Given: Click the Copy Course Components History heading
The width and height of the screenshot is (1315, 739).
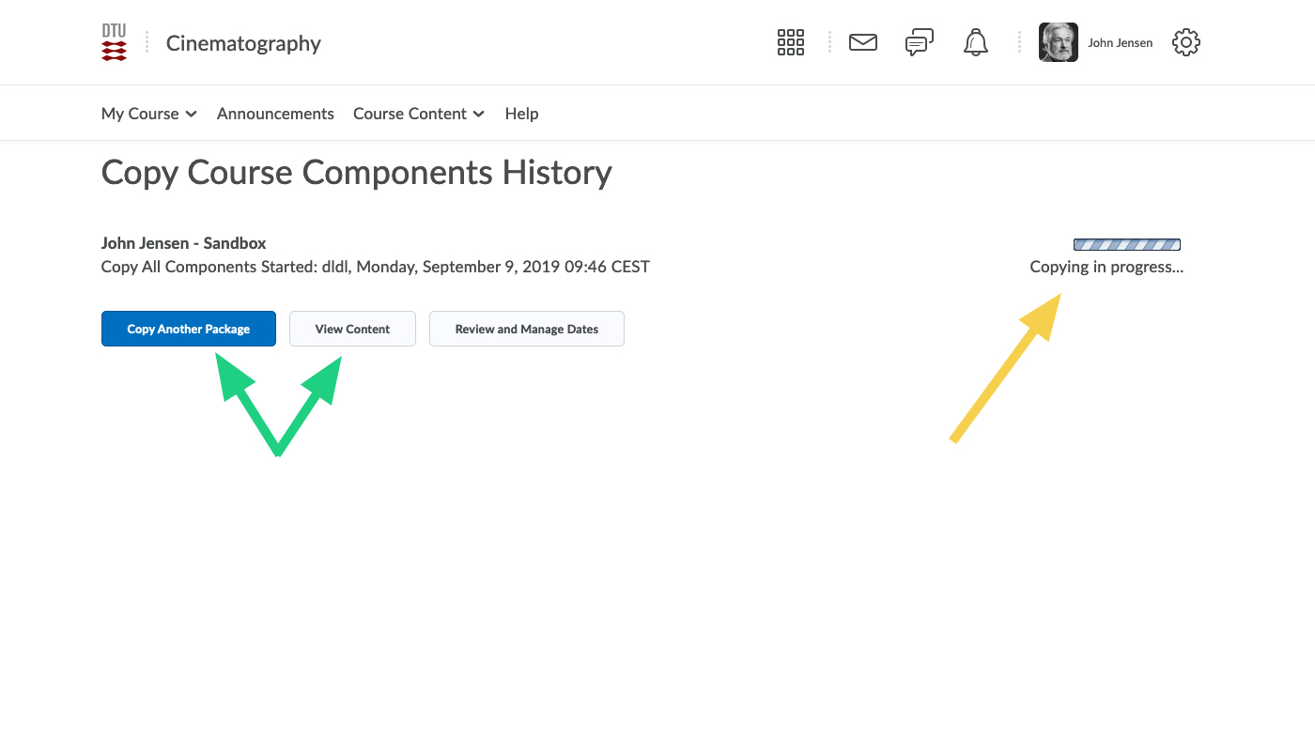Looking at the screenshot, I should (x=357, y=173).
